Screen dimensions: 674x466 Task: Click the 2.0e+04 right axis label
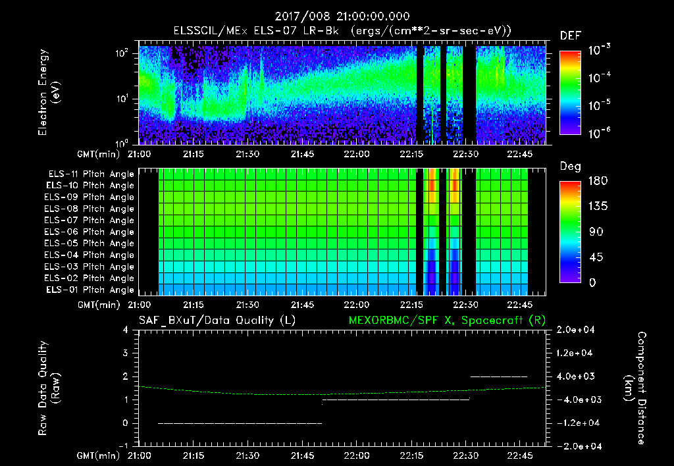tap(575, 330)
